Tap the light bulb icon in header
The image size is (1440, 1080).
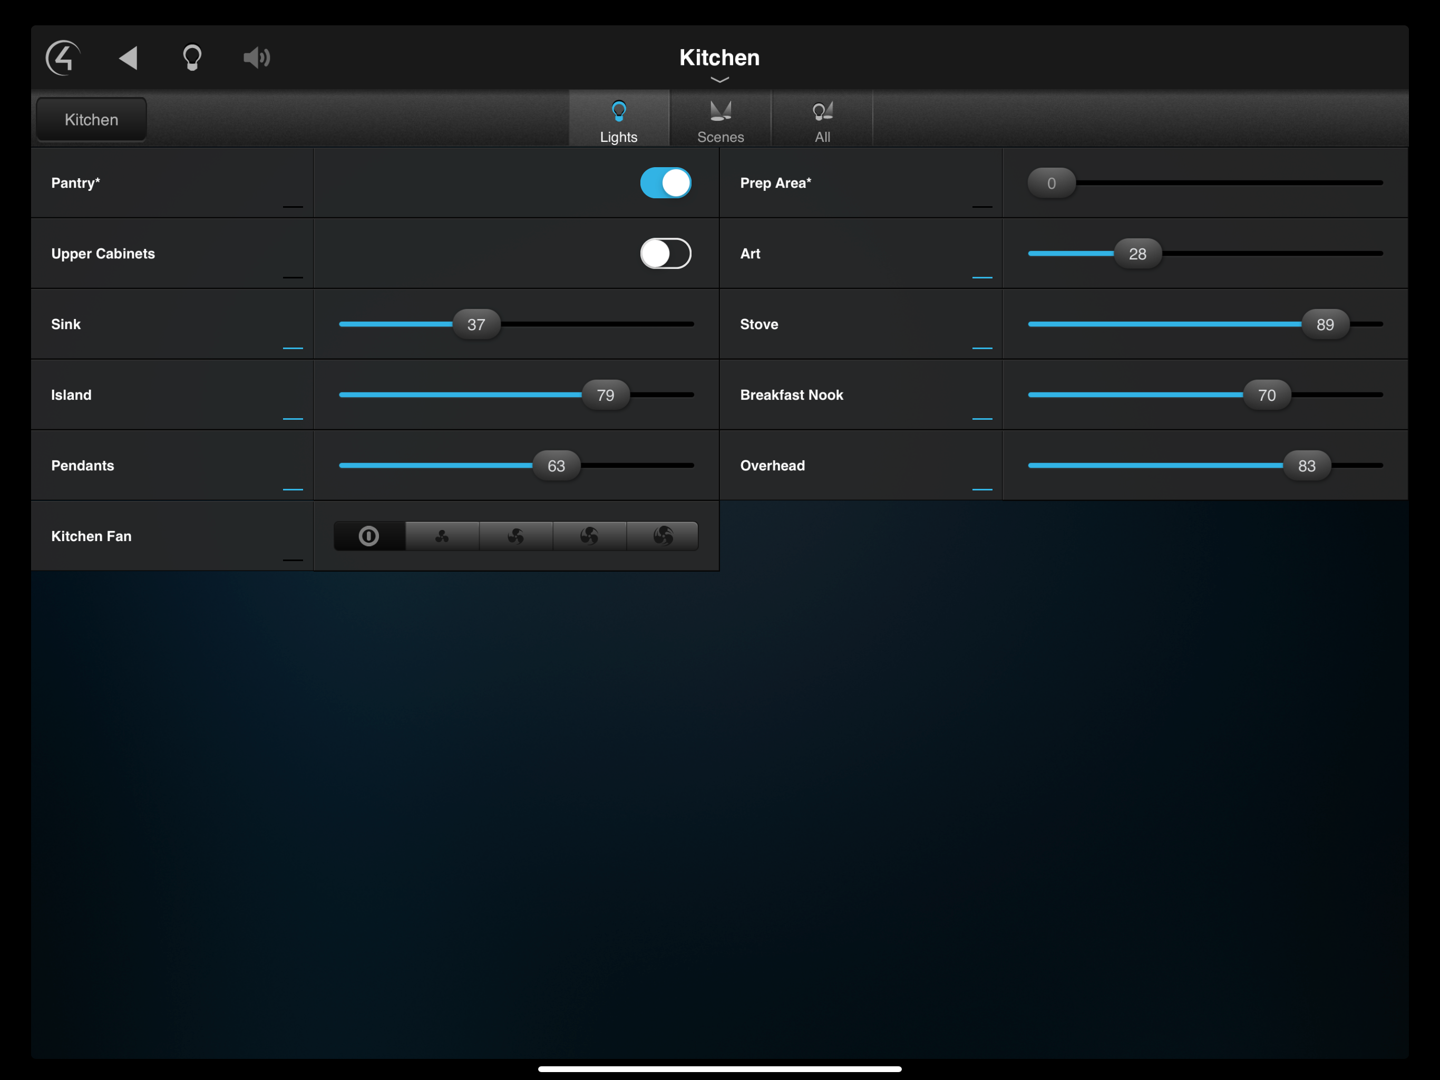192,57
